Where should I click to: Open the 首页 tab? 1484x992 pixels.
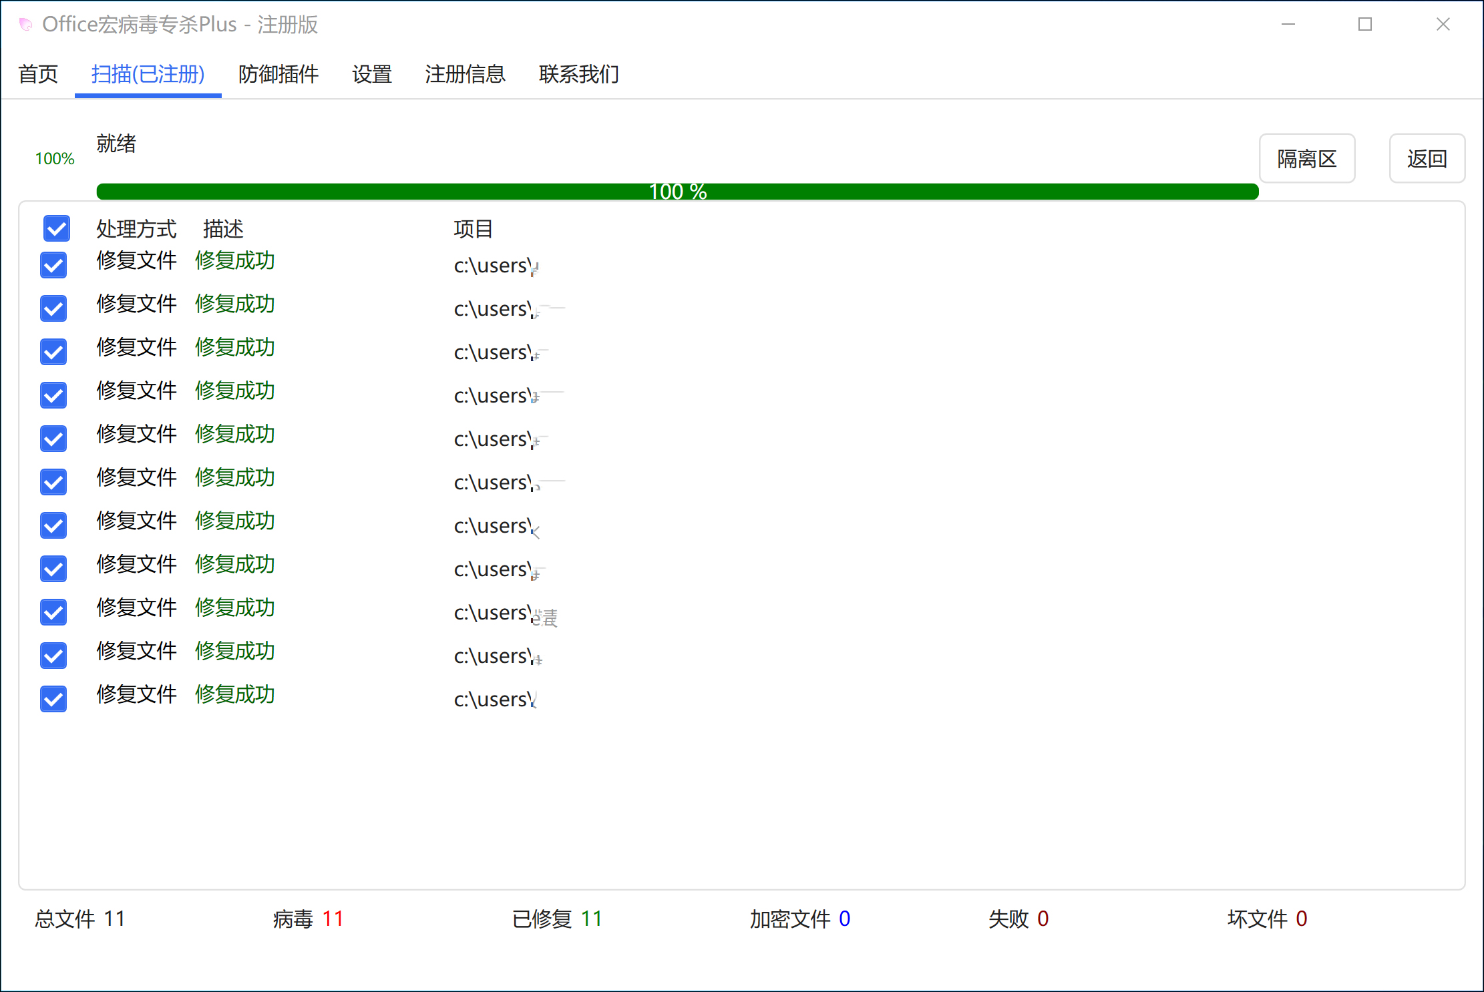pyautogui.click(x=38, y=74)
